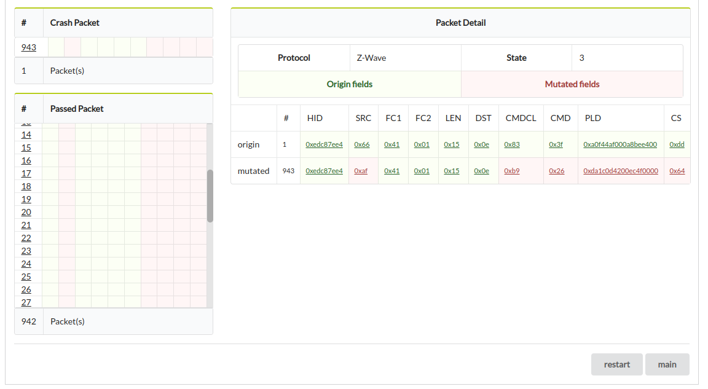
Task: Select passed packet number 23
Action: click(26, 251)
